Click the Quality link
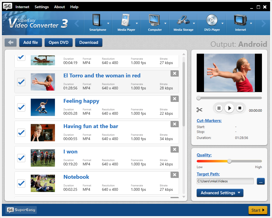 click(x=204, y=155)
